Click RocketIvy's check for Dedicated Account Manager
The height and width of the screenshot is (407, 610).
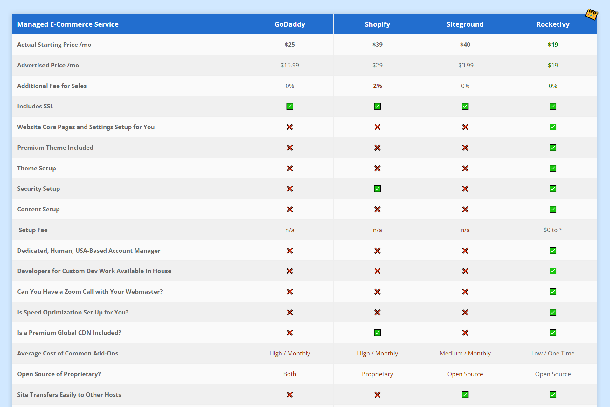click(x=553, y=251)
